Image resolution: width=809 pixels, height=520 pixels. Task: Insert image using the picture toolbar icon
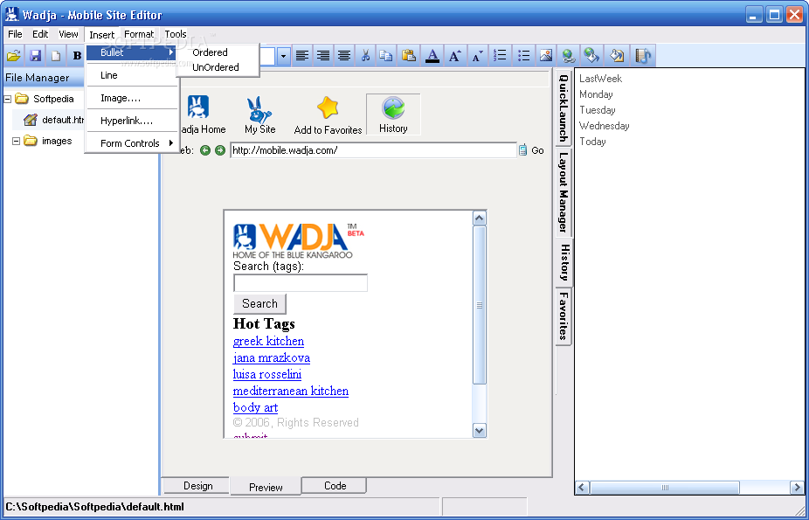coord(546,55)
